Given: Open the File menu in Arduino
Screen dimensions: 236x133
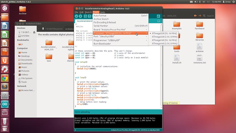Looking at the screenshot, I should pos(77,12).
